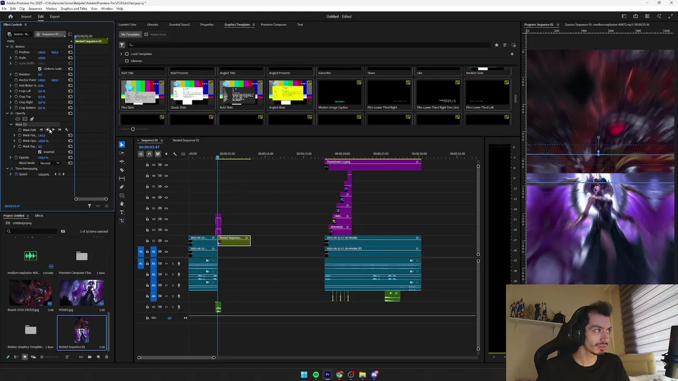This screenshot has width=678, height=381.
Task: Open mask tracking settings wrench
Action: (66, 130)
